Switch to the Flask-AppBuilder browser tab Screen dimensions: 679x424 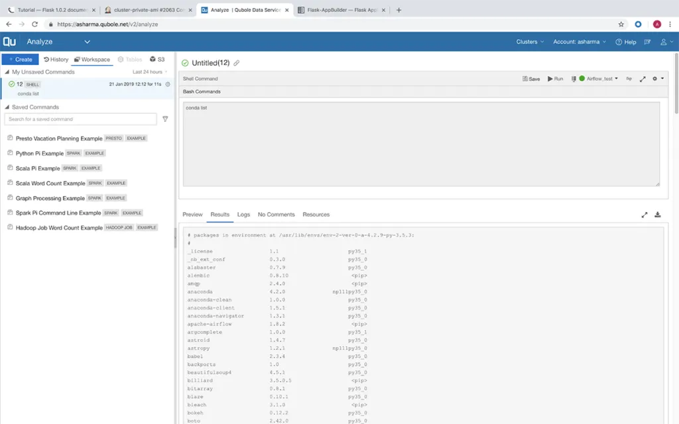341,10
